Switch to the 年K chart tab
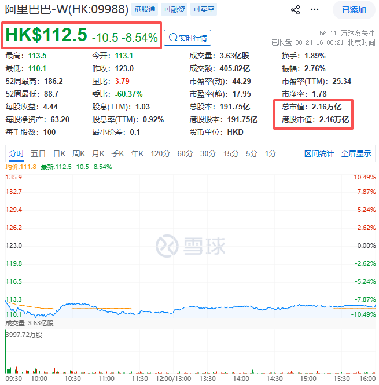 click(137, 153)
